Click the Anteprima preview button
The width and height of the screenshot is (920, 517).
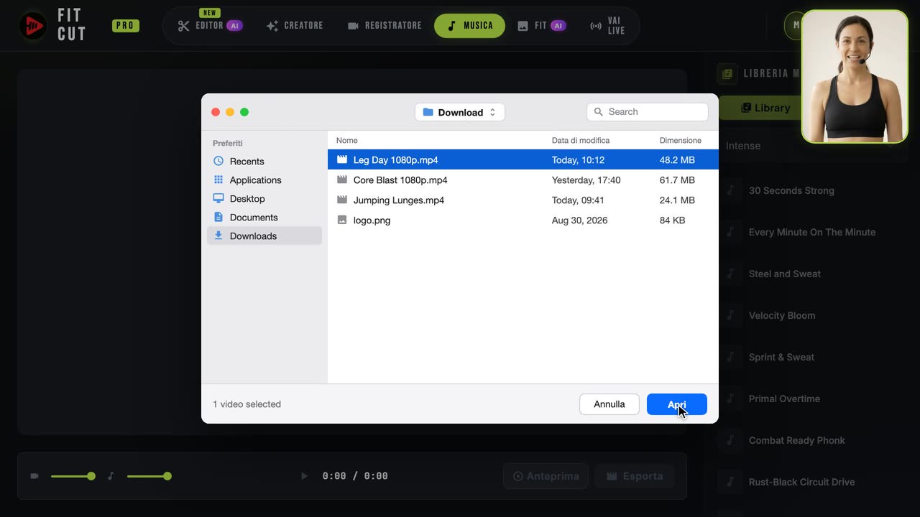(546, 476)
